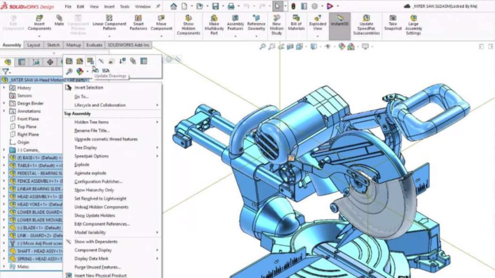Start a New Motion Study
Viewport: 495px width, 278px height.
[276, 25]
